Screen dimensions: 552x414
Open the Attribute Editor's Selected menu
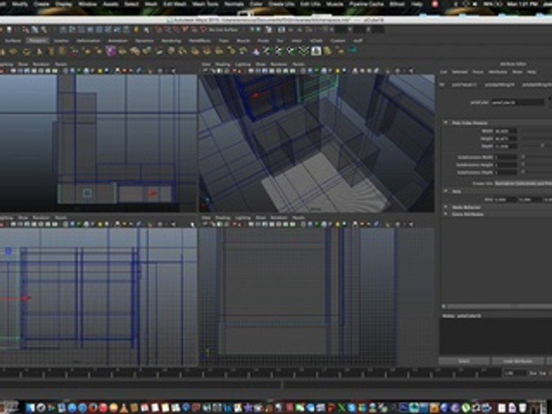coord(460,72)
